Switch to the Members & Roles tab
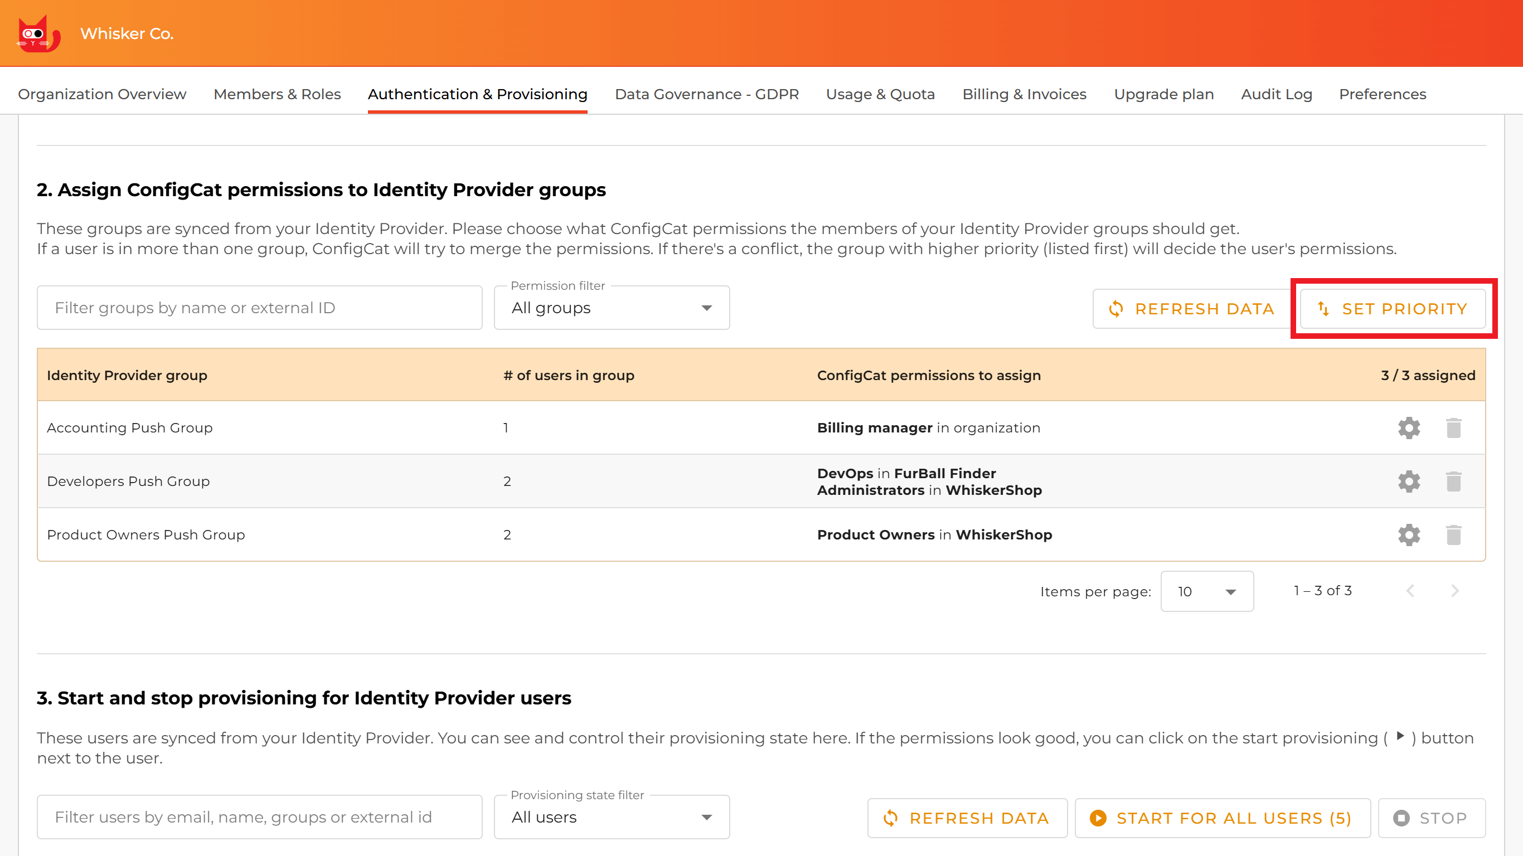 277,94
